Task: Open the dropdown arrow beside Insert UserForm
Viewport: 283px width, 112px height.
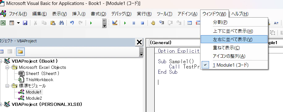Action: coord(19,23)
